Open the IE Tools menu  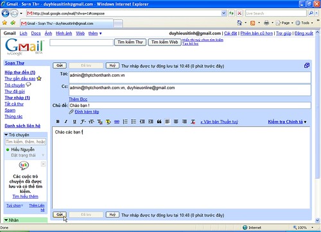(x=304, y=22)
